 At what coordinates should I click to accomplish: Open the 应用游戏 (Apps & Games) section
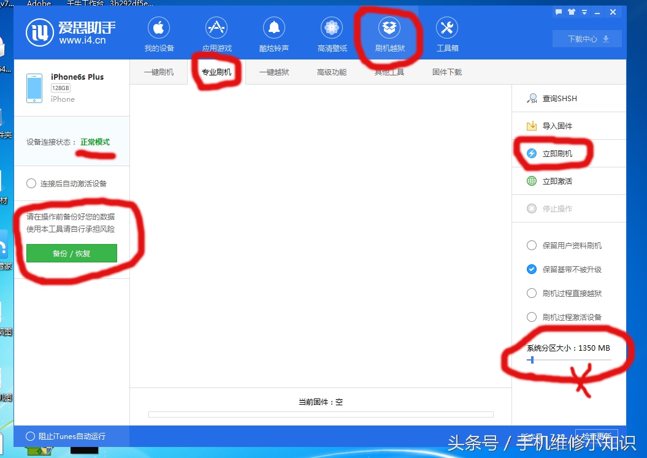click(x=216, y=34)
